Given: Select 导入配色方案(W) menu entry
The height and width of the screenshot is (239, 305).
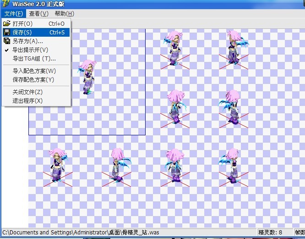Looking at the screenshot, I should [x=36, y=71].
